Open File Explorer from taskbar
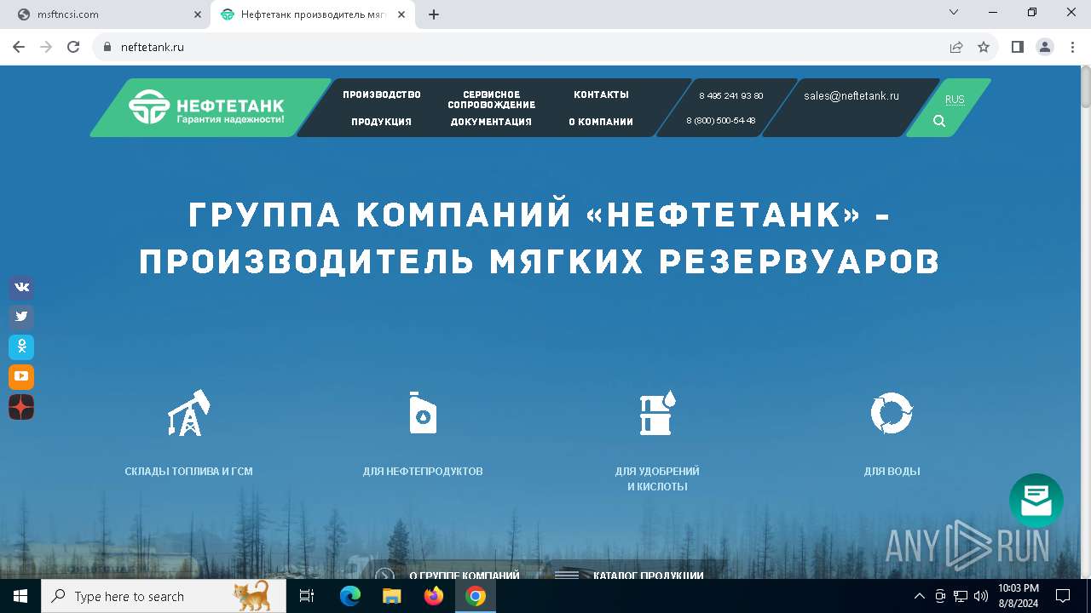 391,596
